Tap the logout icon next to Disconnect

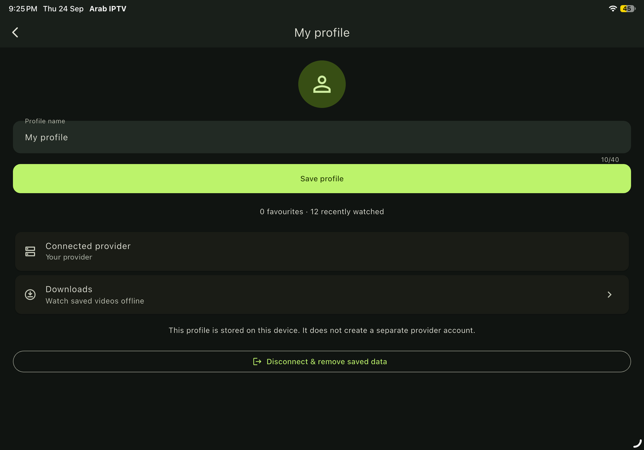click(257, 362)
